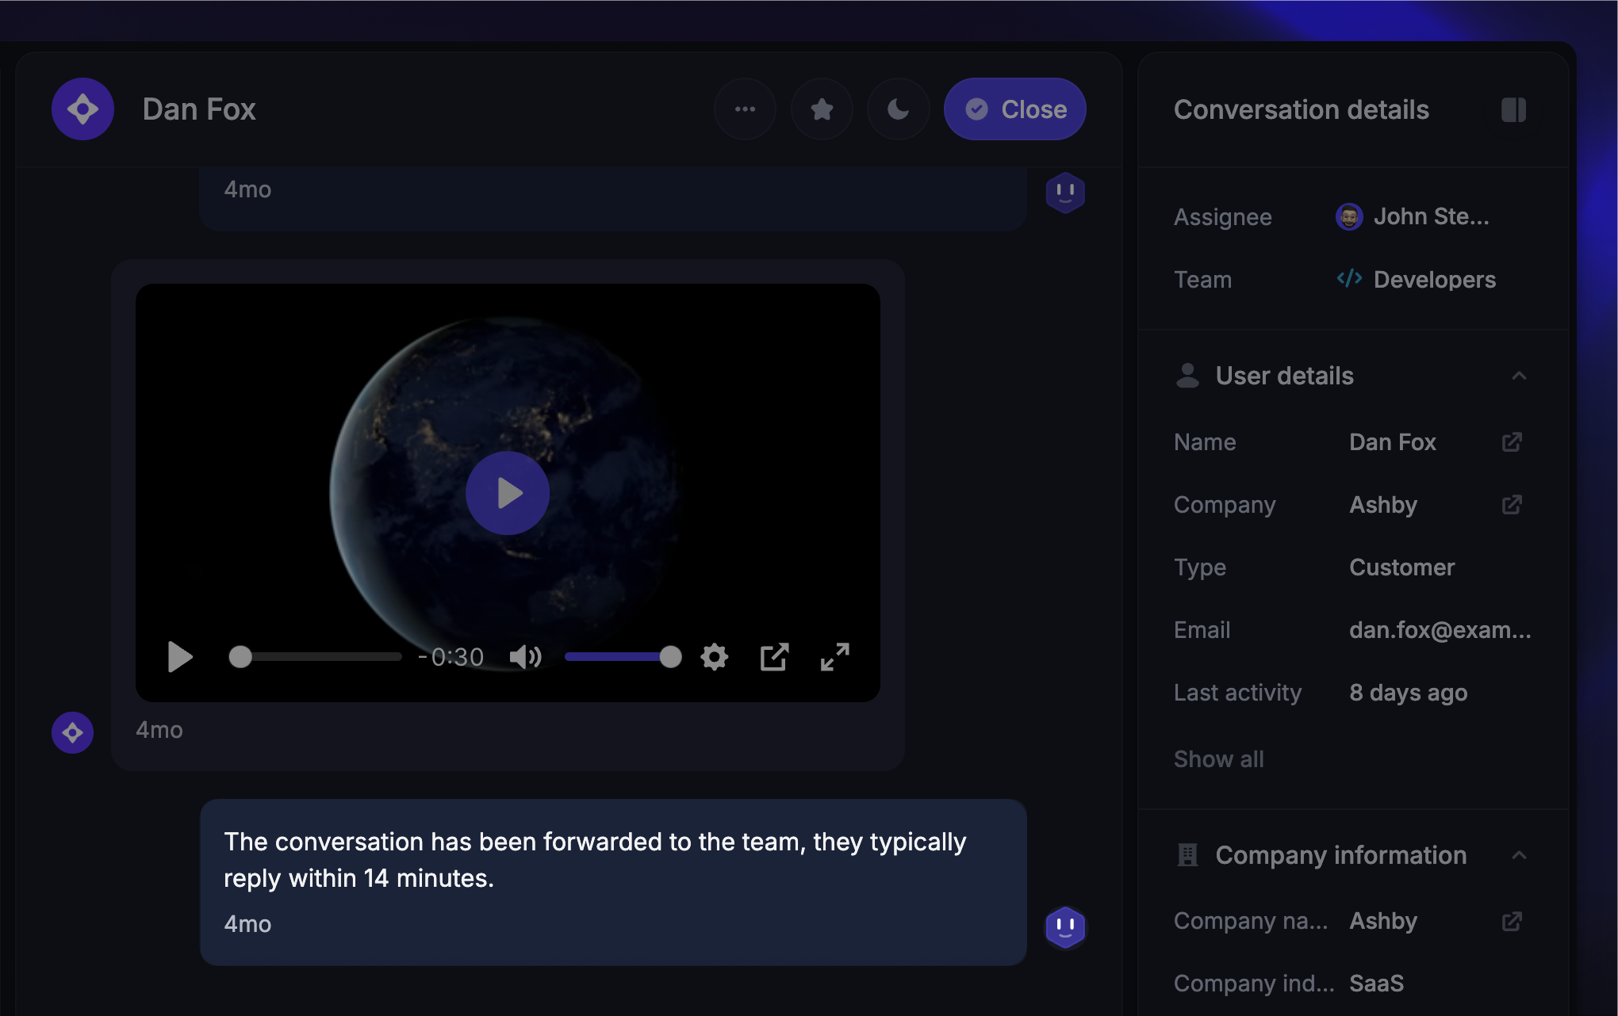The width and height of the screenshot is (1618, 1016).
Task: Star this conversation with Dan Fox
Action: point(822,109)
